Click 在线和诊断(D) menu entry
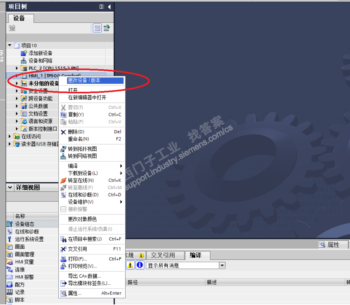This screenshot has width=350, height=305. click(83, 195)
